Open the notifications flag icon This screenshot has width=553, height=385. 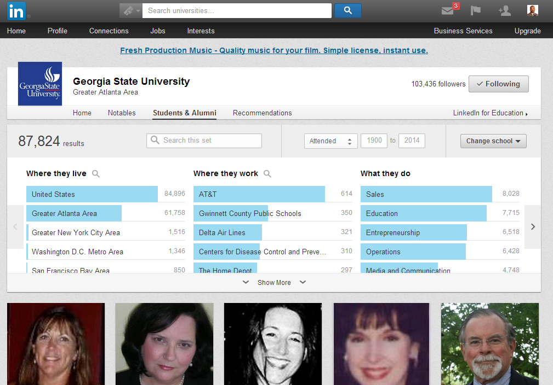pos(475,10)
